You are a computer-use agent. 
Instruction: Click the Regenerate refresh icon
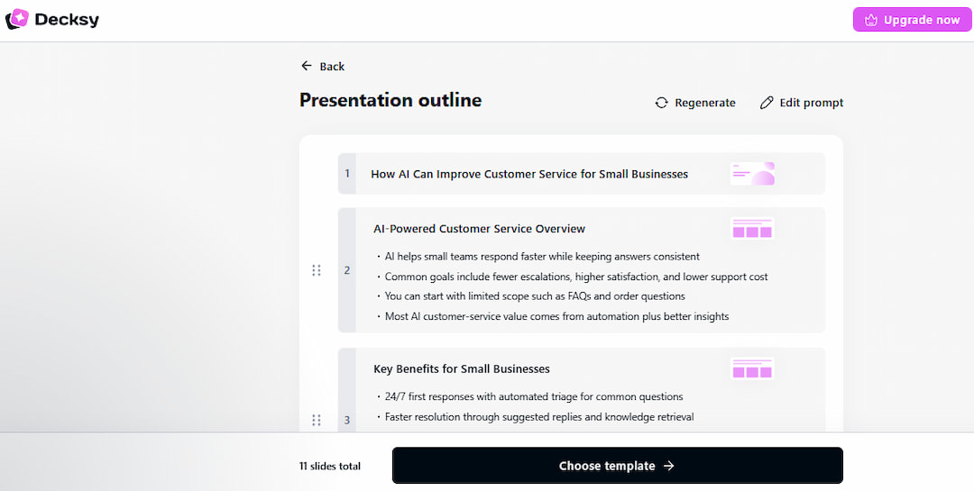662,103
